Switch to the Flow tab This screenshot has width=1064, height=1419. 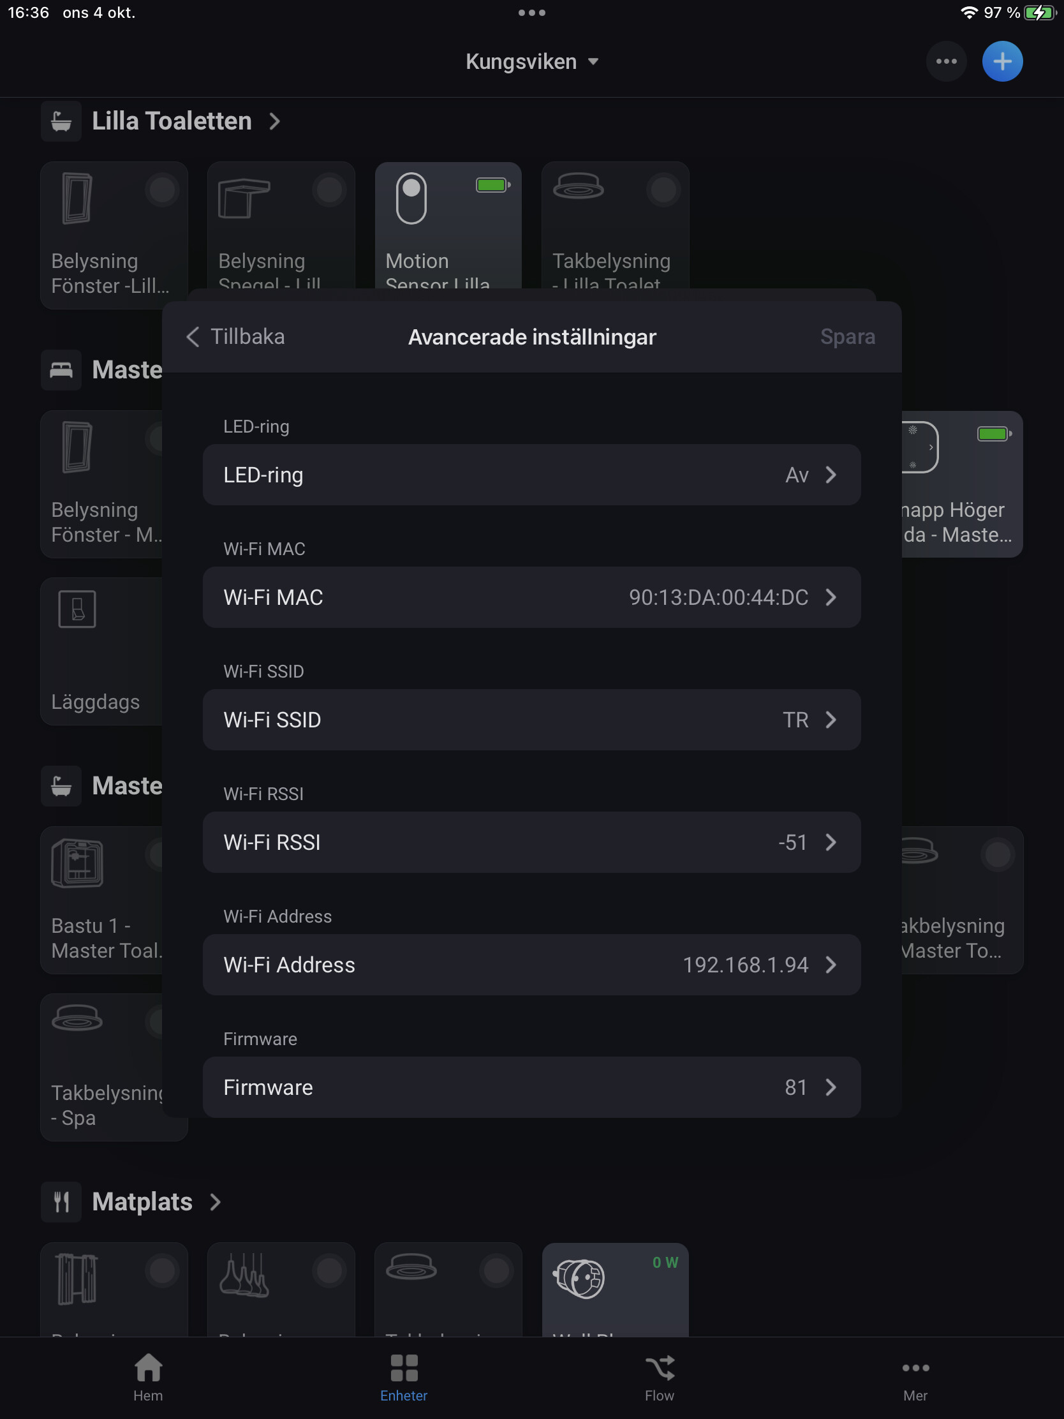pyautogui.click(x=660, y=1377)
